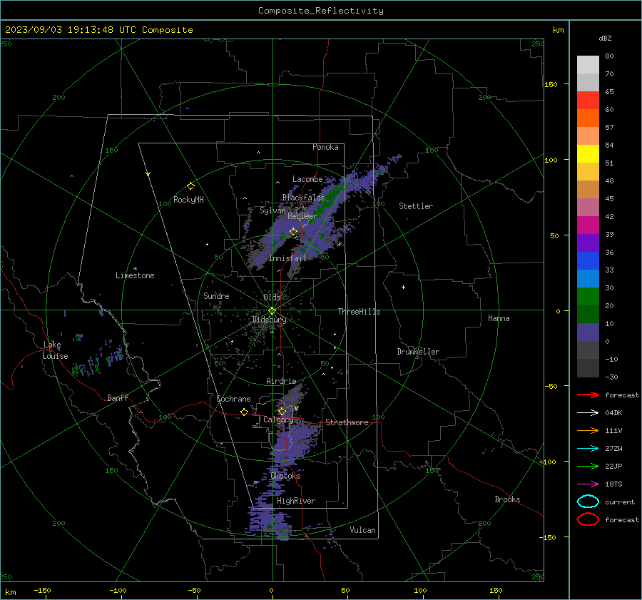Select the 30 dBZ light blue swatch

pos(588,278)
